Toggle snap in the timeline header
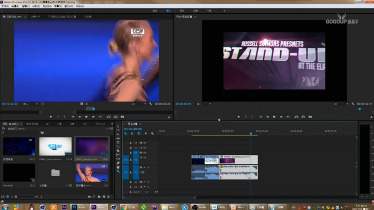 (x=132, y=134)
